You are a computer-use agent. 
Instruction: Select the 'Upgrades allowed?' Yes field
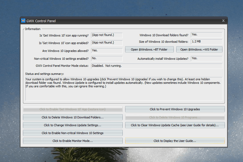tap(107, 51)
